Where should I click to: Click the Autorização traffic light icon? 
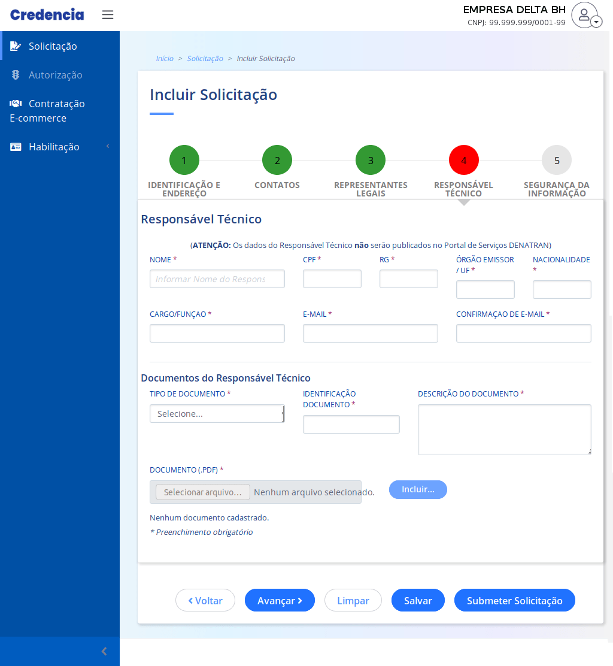(16, 75)
